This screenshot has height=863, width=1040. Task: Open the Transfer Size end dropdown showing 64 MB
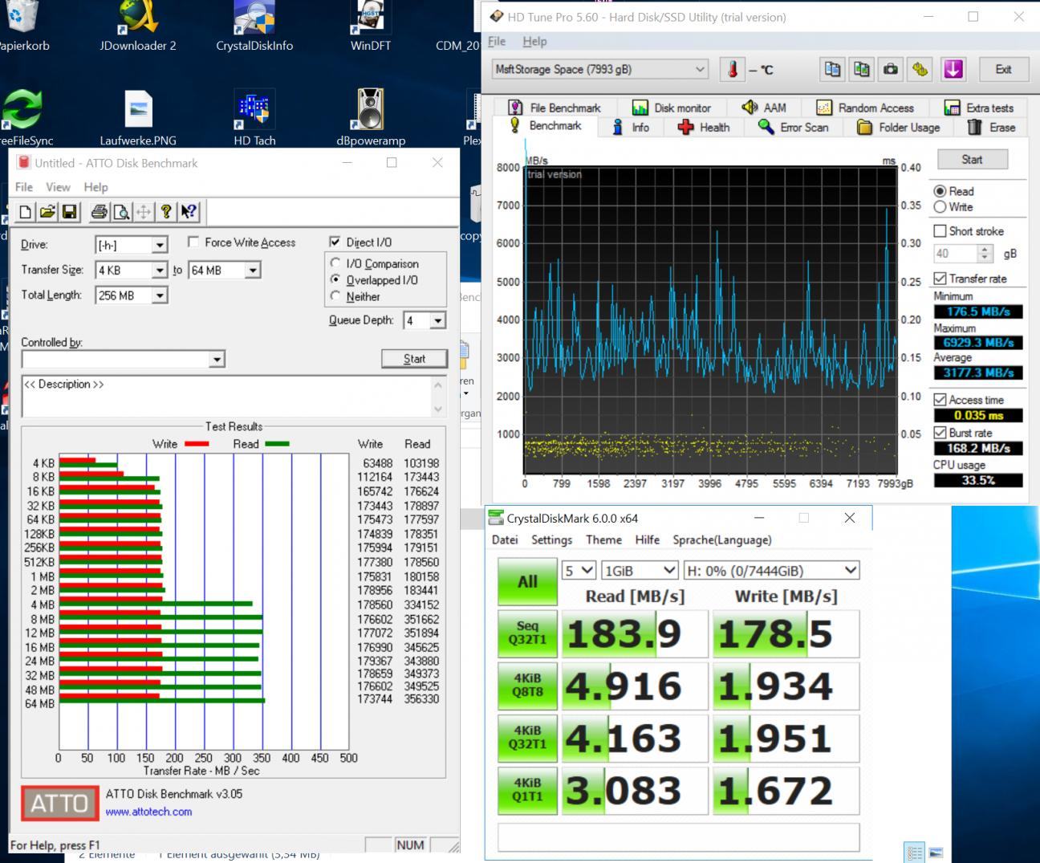coord(224,271)
